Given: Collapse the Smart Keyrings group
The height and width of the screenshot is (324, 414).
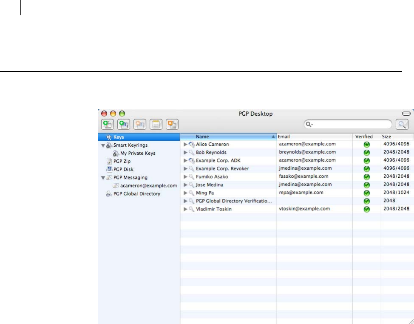Looking at the screenshot, I should click(103, 145).
